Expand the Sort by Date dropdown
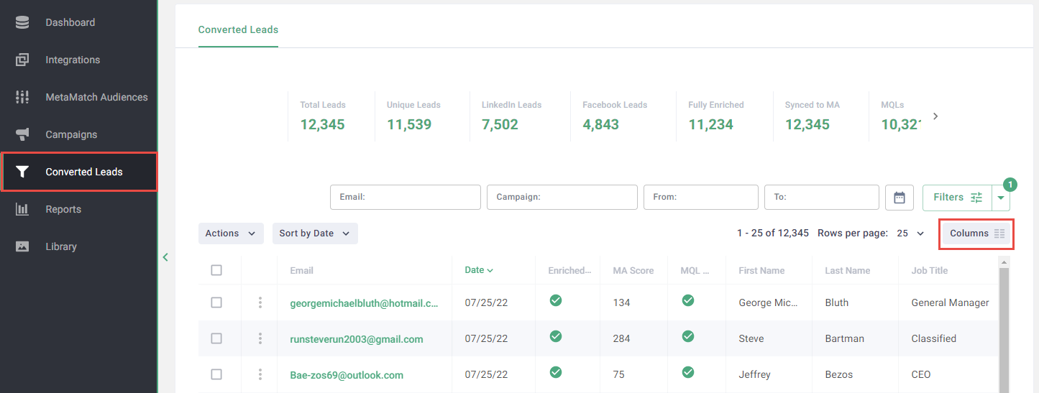Viewport: 1039px width, 393px height. tap(314, 234)
